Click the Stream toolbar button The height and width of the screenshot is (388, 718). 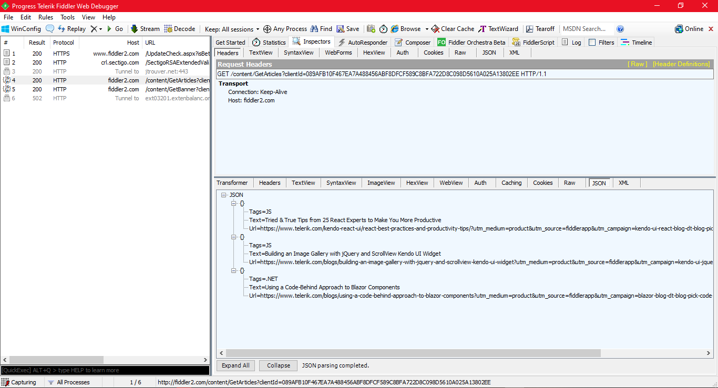tap(145, 29)
